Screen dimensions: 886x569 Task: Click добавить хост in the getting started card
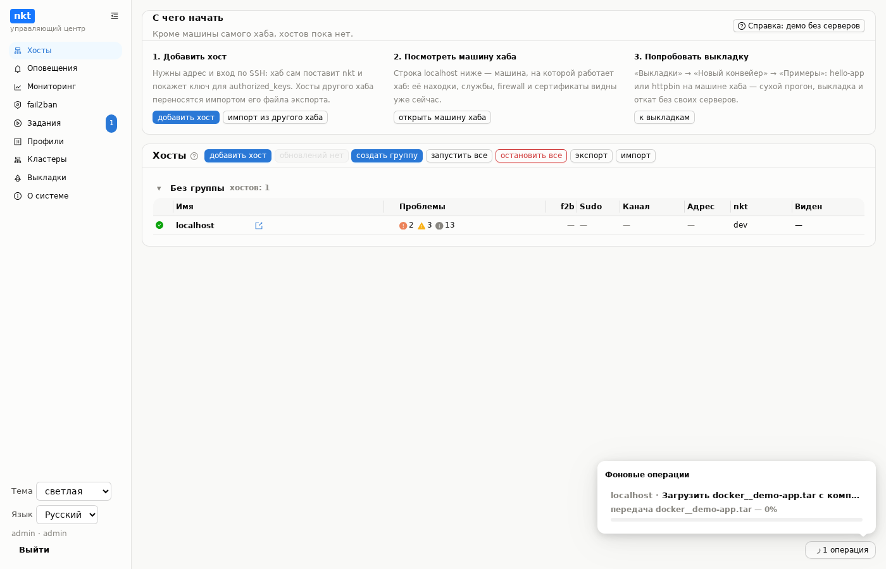click(x=186, y=118)
